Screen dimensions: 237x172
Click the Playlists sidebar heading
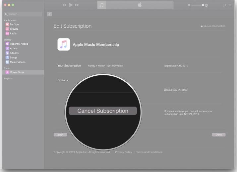[x=8, y=78]
